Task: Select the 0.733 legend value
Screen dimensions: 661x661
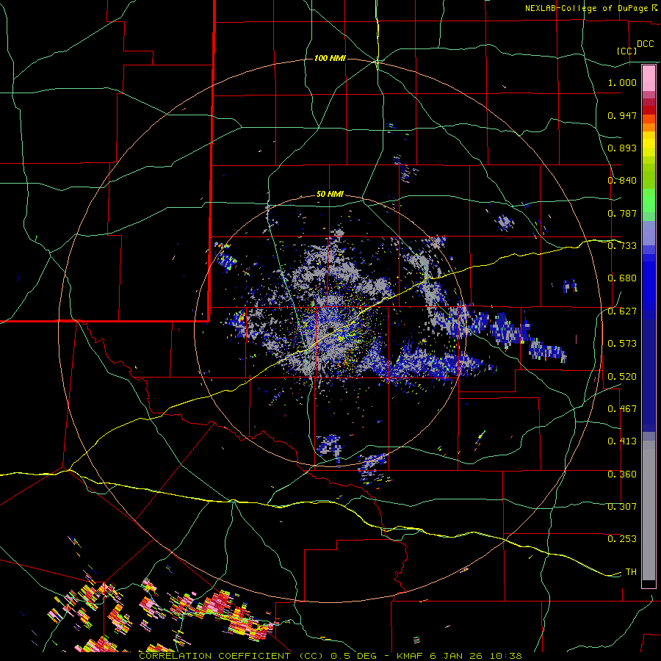Action: pyautogui.click(x=622, y=246)
